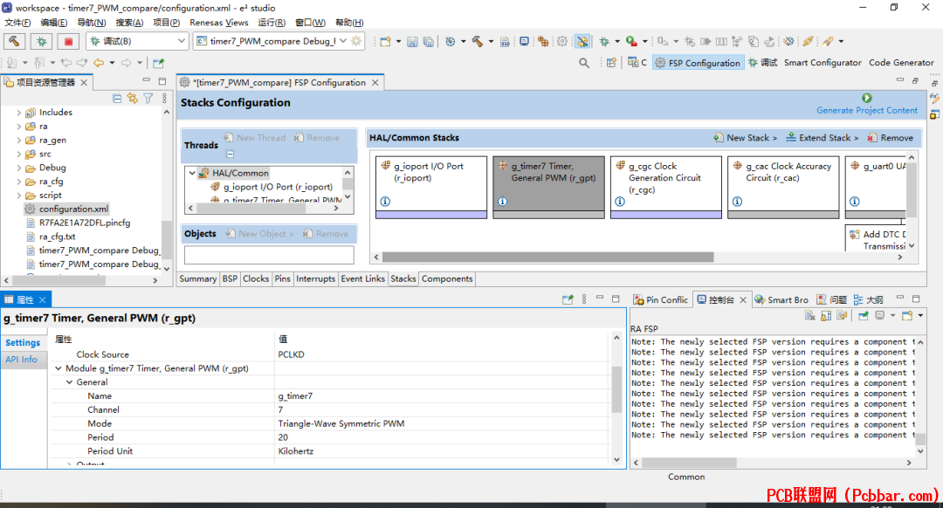
Task: Click the save disk icon in toolbar
Action: click(412, 42)
